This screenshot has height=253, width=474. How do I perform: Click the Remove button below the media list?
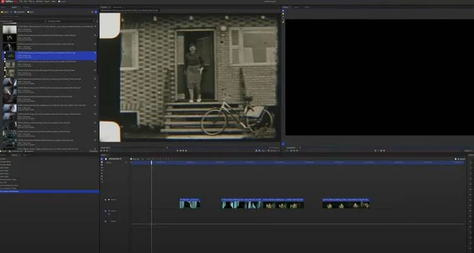tap(30, 151)
